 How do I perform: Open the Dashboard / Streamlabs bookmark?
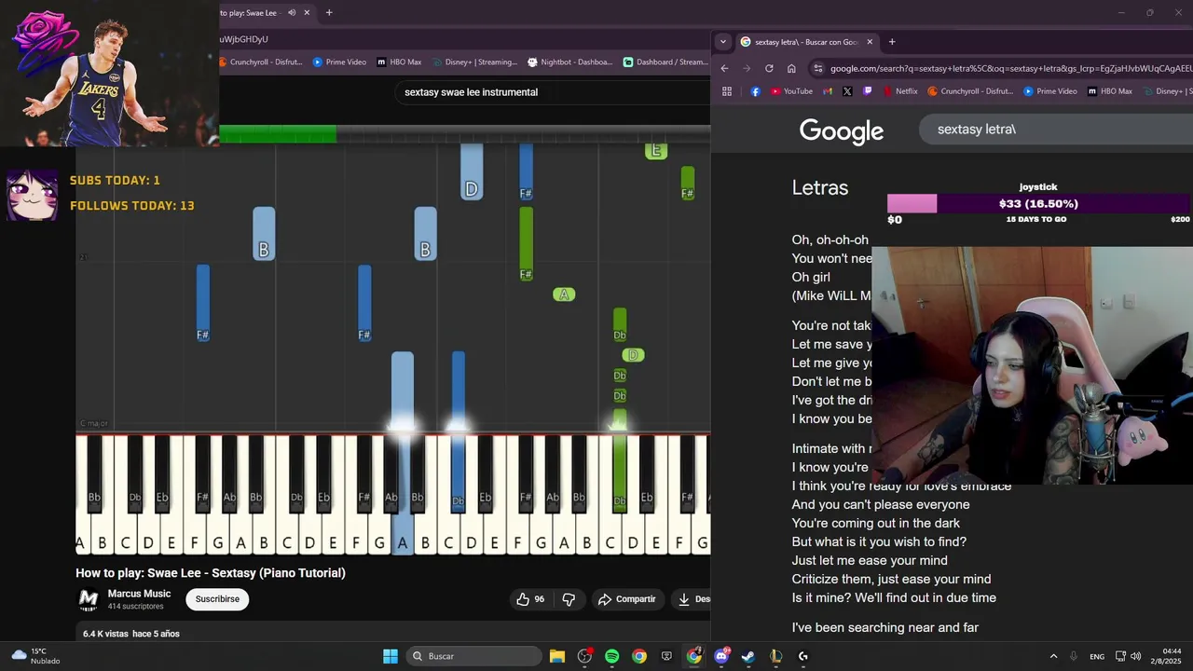click(x=665, y=62)
